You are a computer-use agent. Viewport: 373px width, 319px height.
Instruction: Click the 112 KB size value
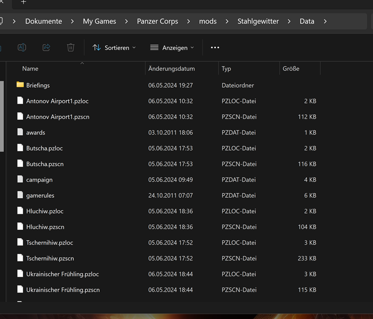(x=307, y=117)
